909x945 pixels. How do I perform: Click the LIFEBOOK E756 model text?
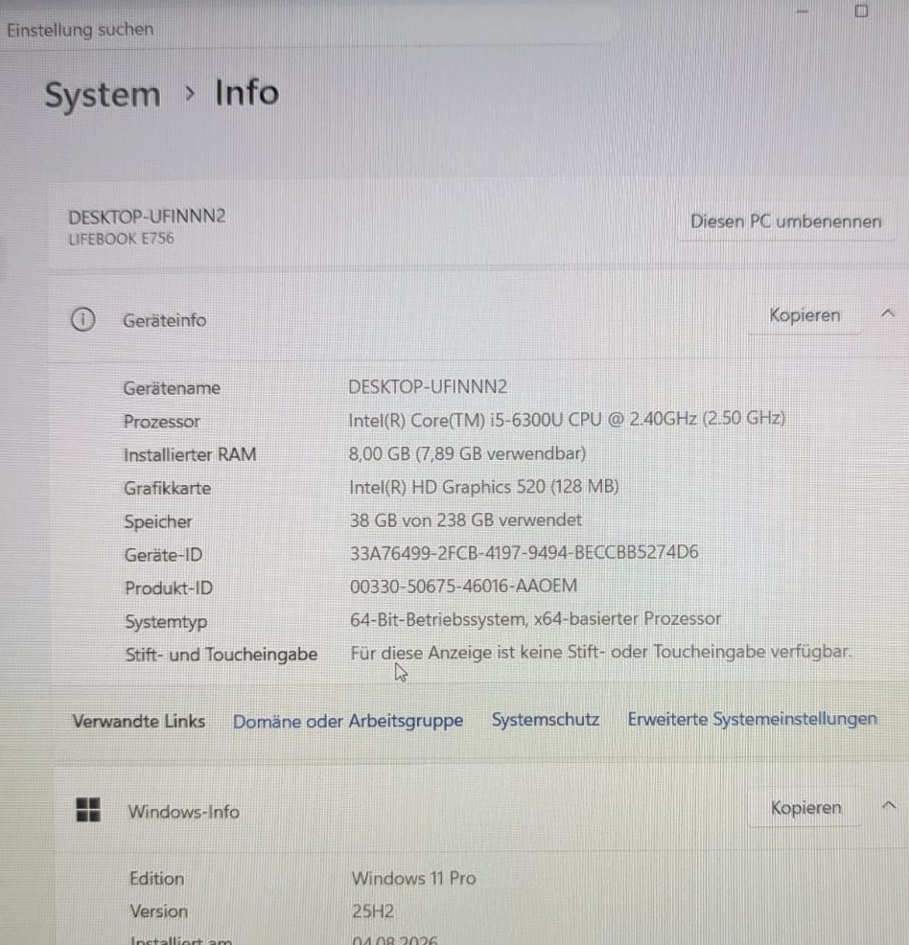coord(121,240)
